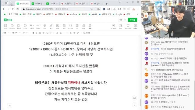Open the browser three-dot menu

pos(138,9)
